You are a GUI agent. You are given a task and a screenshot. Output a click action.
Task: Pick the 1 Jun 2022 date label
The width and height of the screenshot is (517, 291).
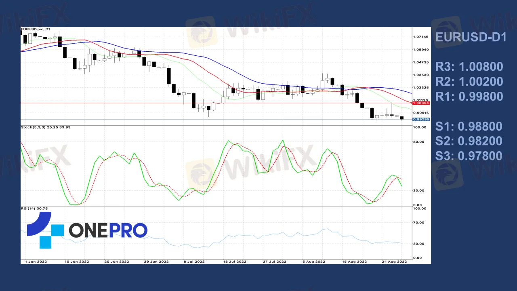pos(36,261)
